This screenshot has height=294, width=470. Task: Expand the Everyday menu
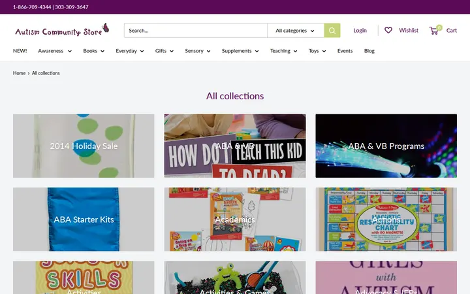point(130,51)
